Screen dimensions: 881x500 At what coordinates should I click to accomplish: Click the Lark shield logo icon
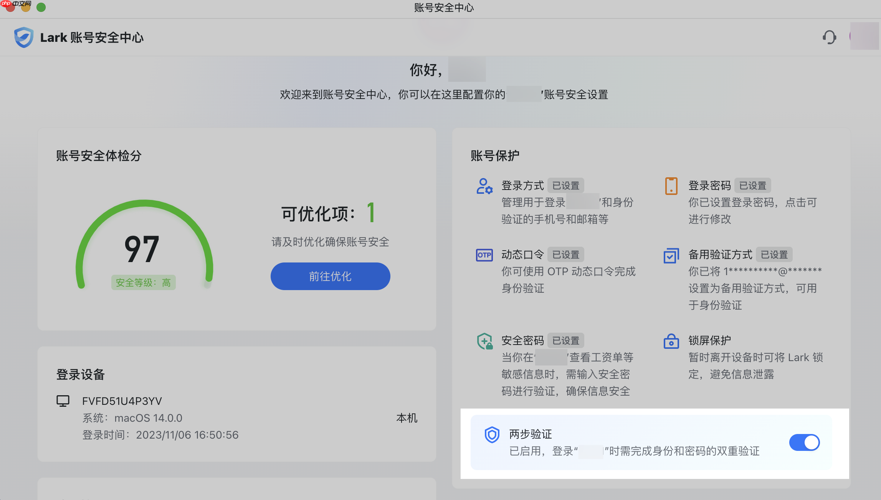[24, 37]
